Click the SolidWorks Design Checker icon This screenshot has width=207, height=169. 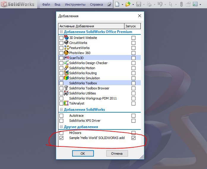click(x=66, y=63)
